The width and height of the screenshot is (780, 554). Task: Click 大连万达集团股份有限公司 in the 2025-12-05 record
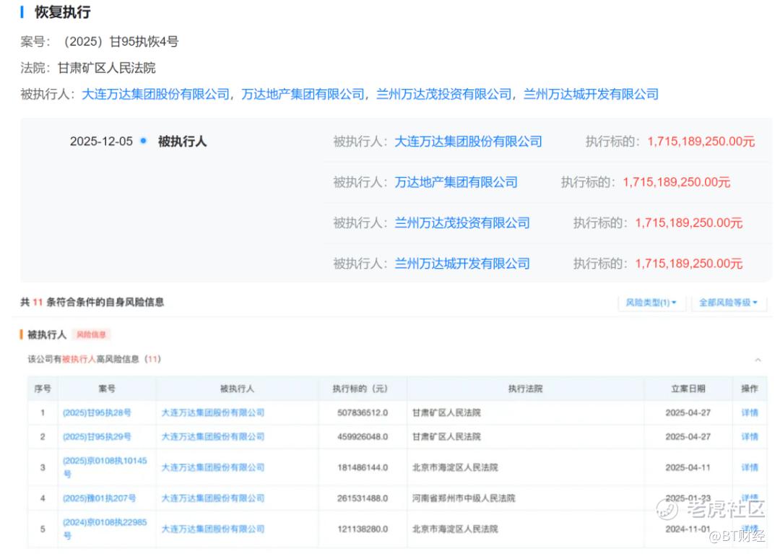tap(468, 142)
